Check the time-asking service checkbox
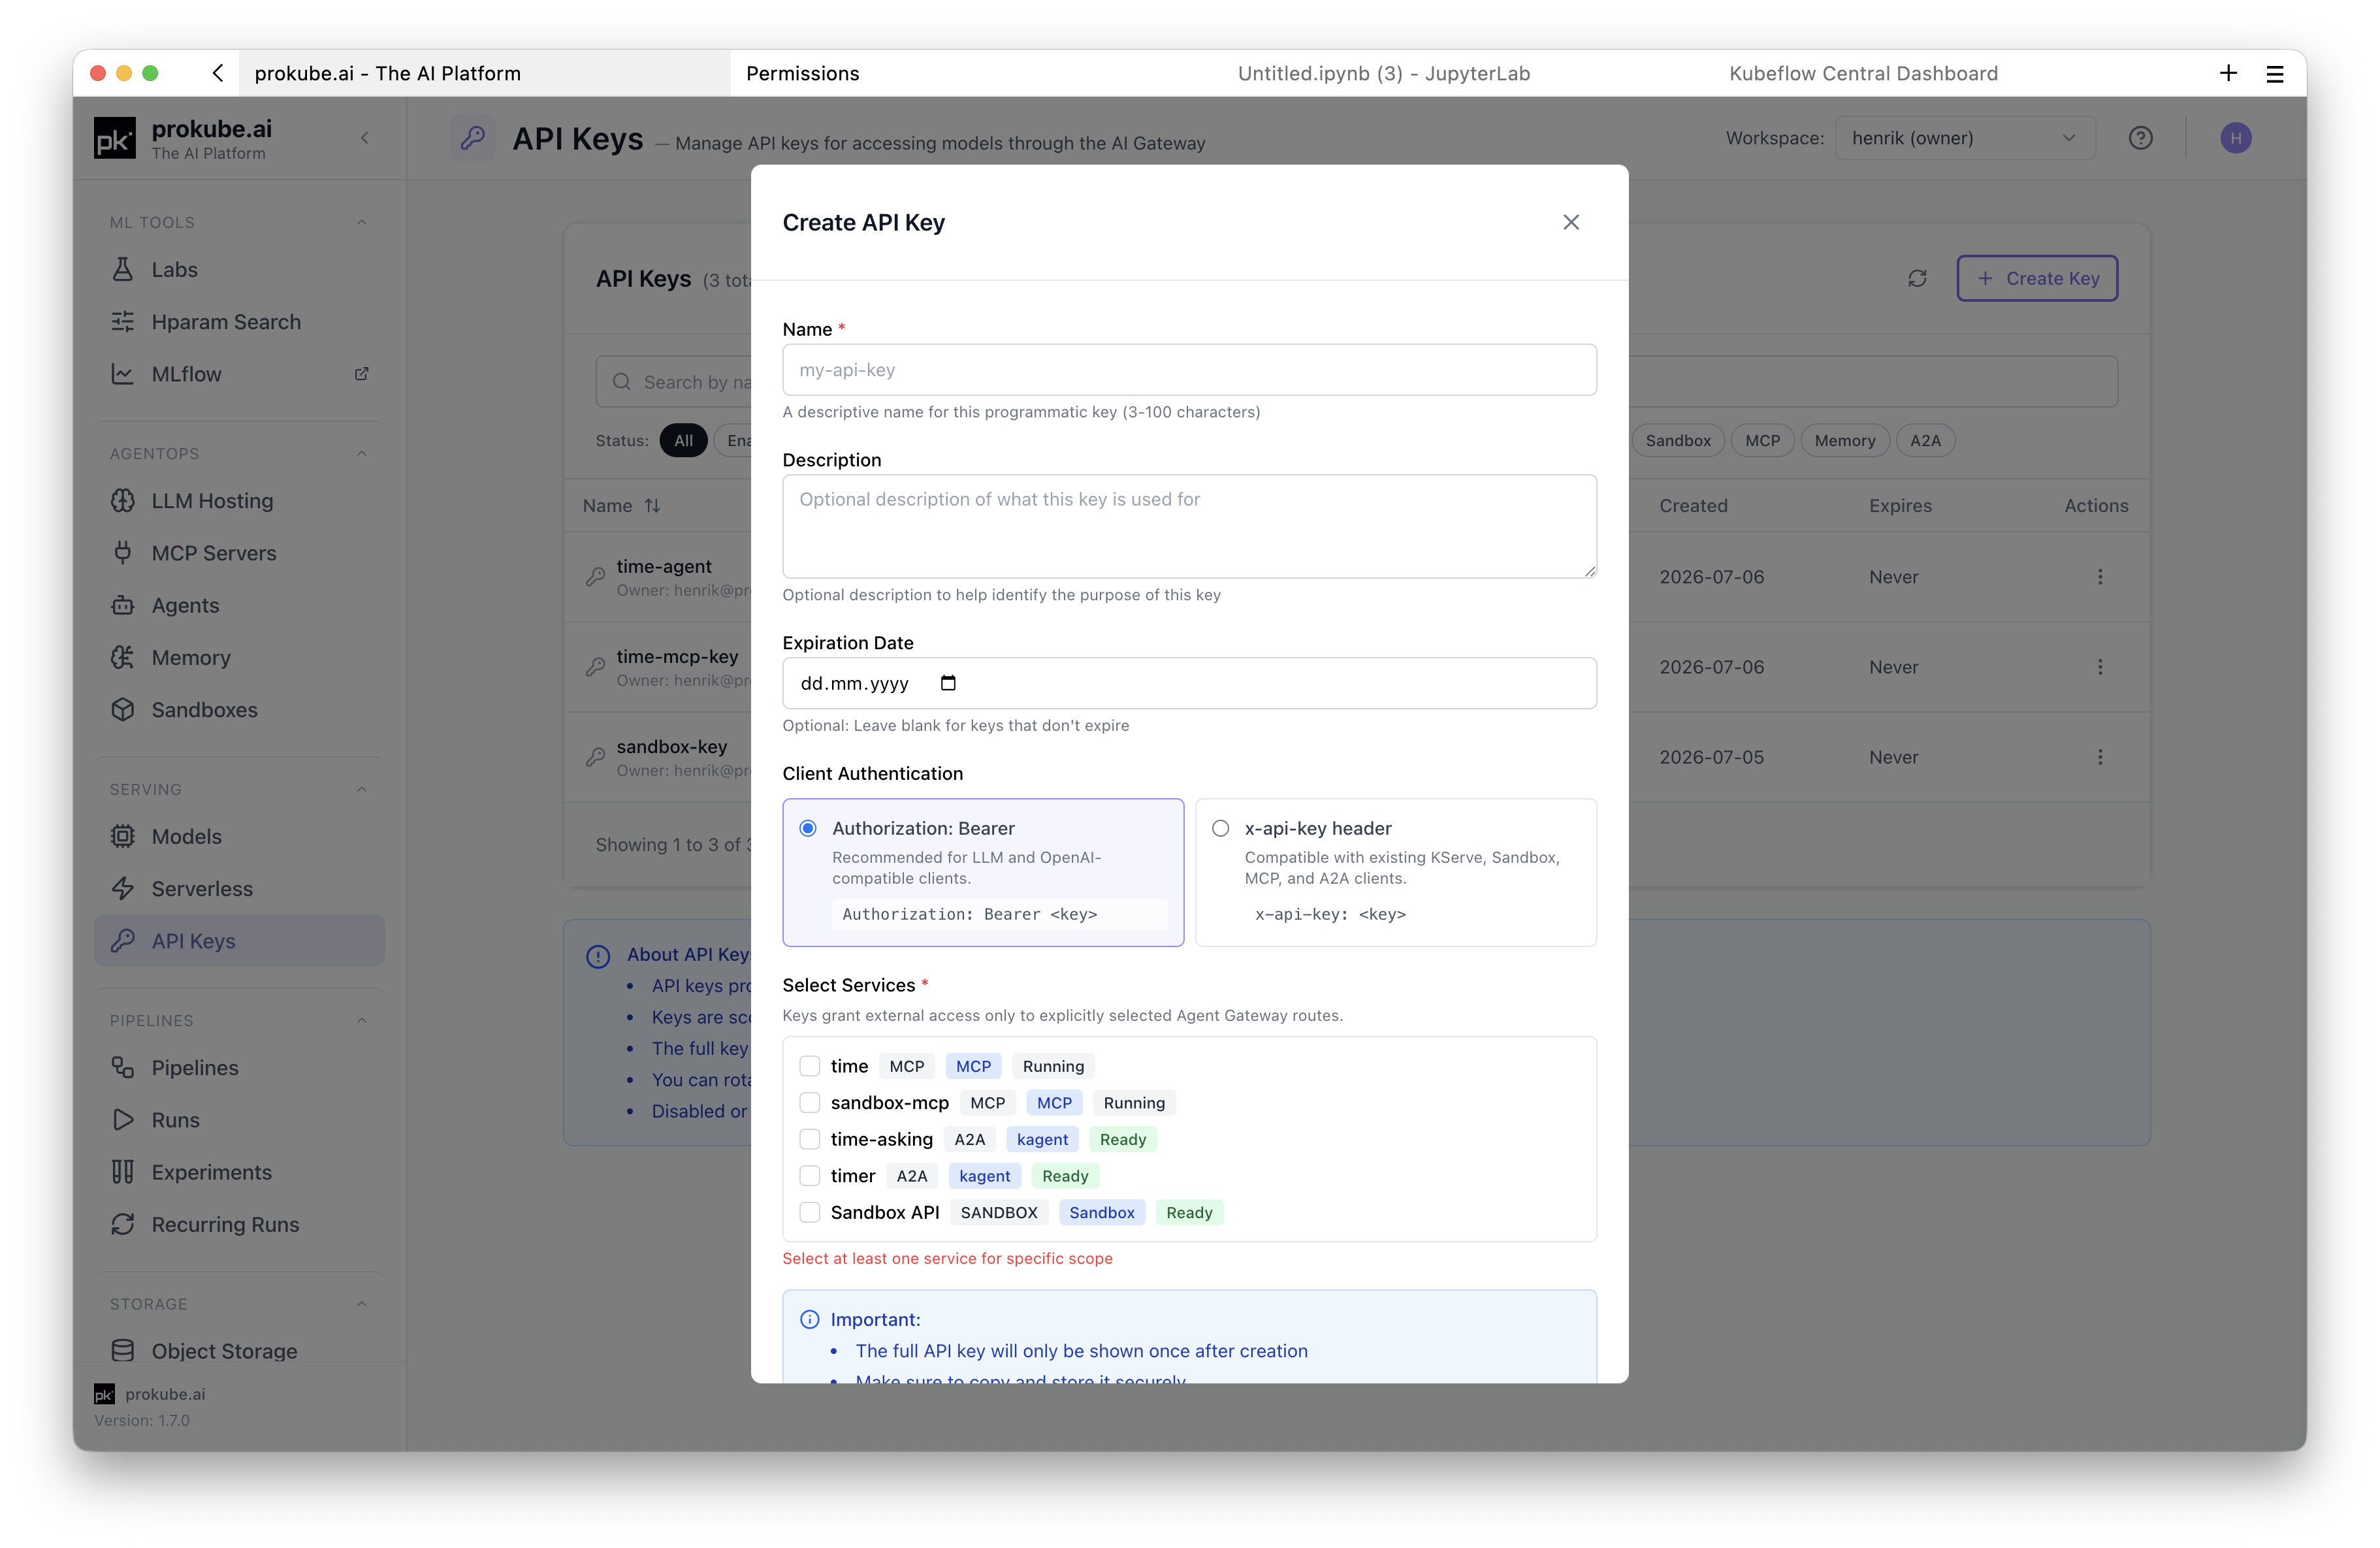Screen dimensions: 2380x1548 (810, 1139)
